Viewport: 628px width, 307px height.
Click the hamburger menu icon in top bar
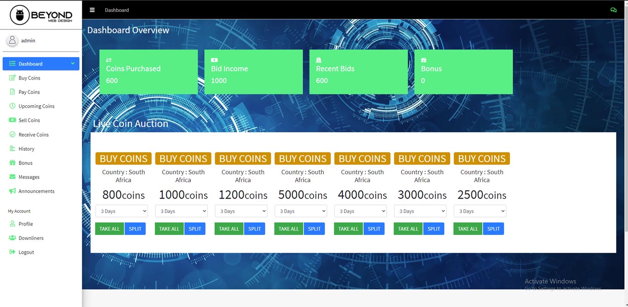point(92,10)
